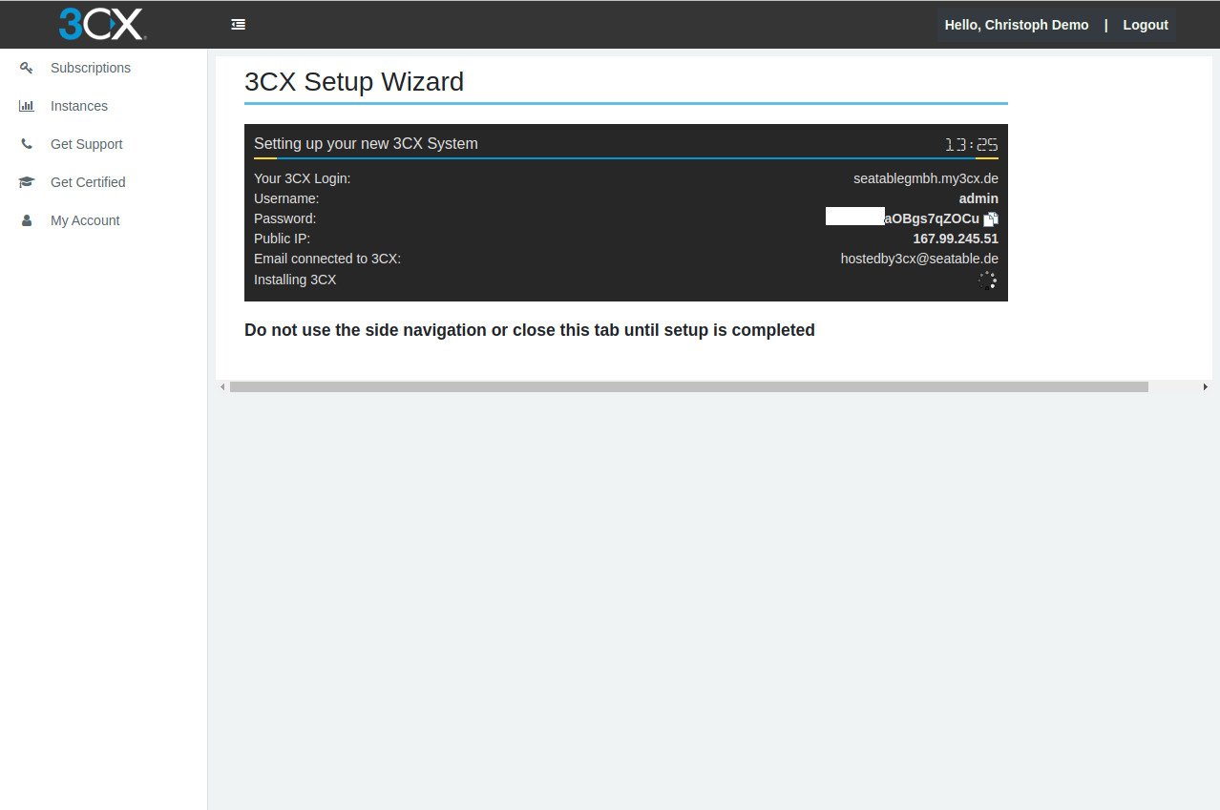
Task: Click the Subscriptions key icon
Action: tap(27, 68)
